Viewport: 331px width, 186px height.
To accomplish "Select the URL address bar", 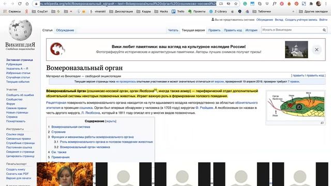I will coord(128,4).
